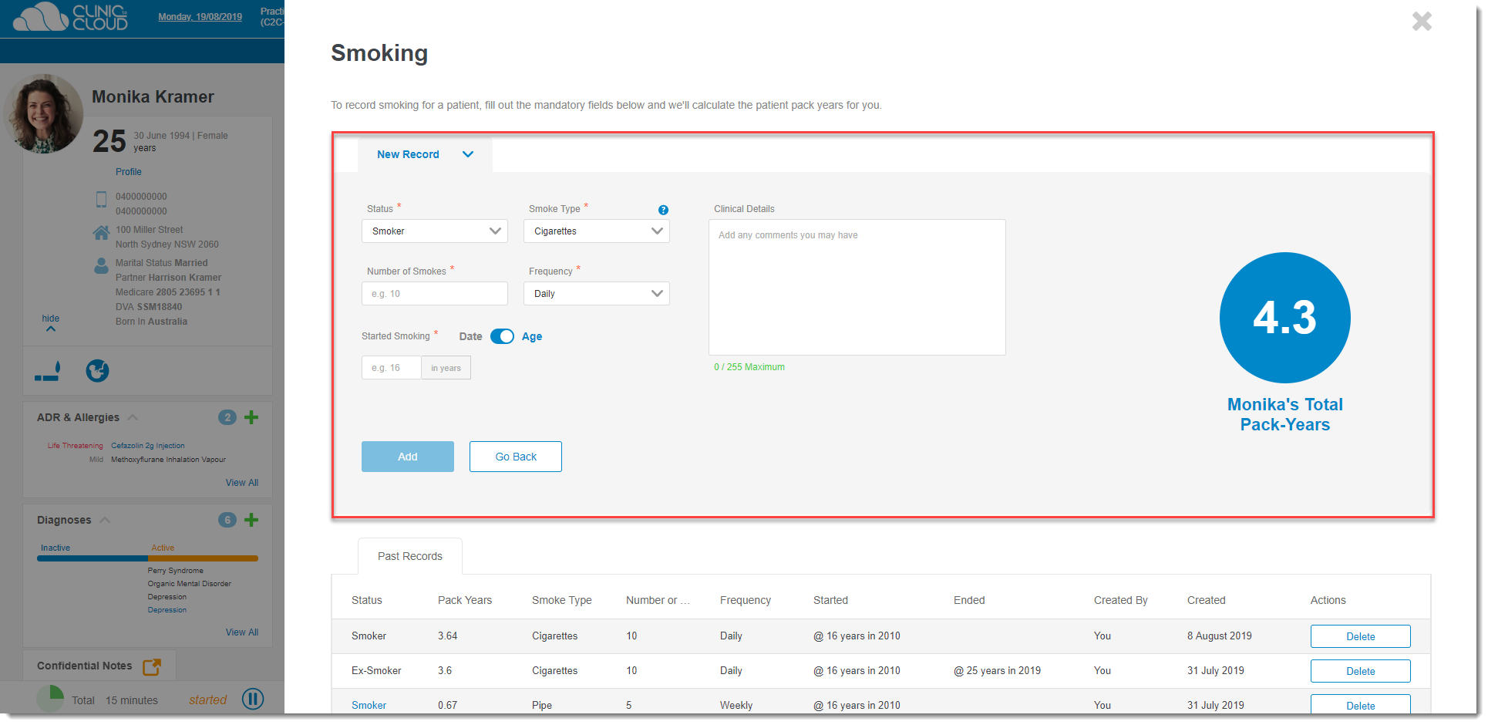Expand the New Record chevron
The image size is (1488, 725).
pos(468,154)
